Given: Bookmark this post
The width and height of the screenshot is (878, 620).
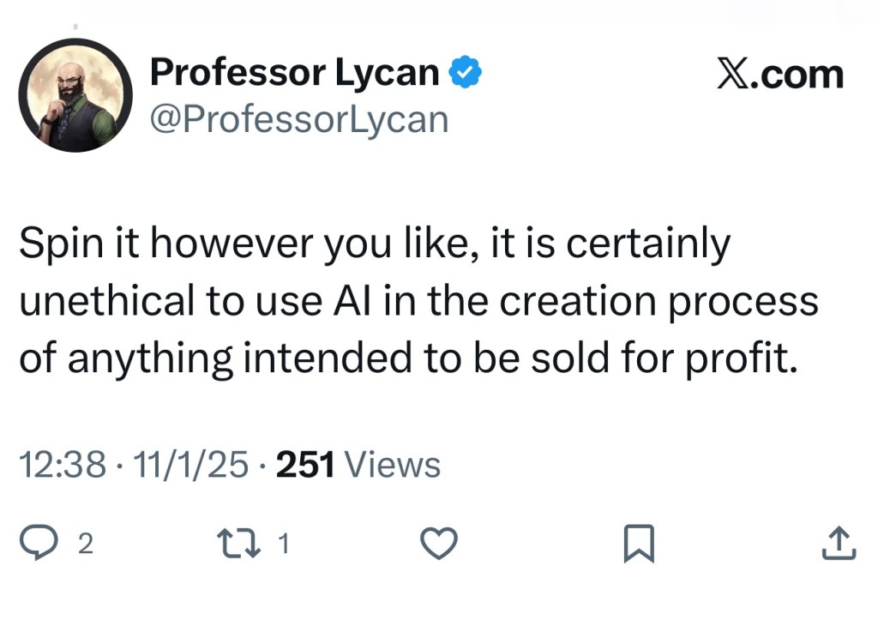Looking at the screenshot, I should point(638,544).
